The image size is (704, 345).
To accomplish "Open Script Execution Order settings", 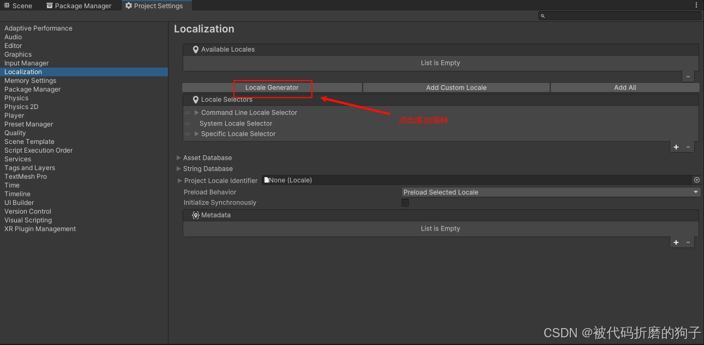I will [38, 150].
